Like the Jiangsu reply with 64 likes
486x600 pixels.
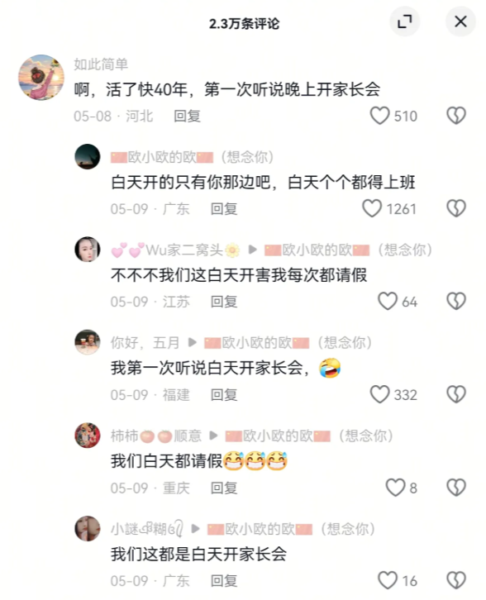pyautogui.click(x=388, y=302)
